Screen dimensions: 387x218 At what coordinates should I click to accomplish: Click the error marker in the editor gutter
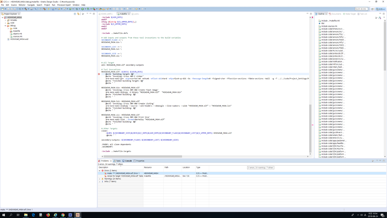[99, 74]
